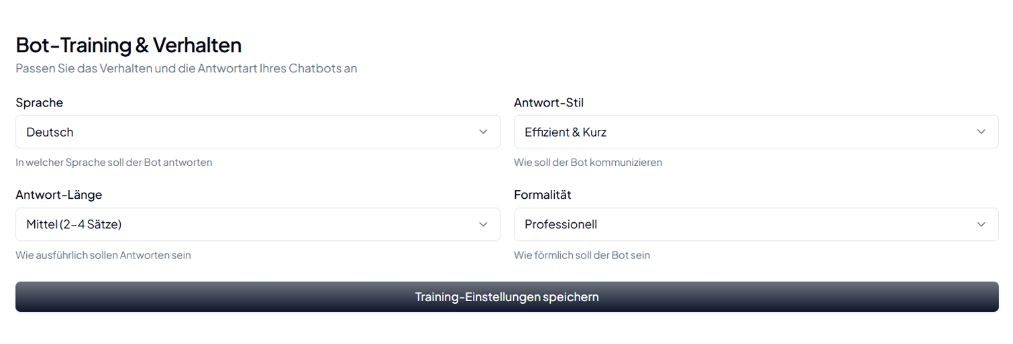Click the "Formalität" field label
1013x344 pixels.
(543, 195)
